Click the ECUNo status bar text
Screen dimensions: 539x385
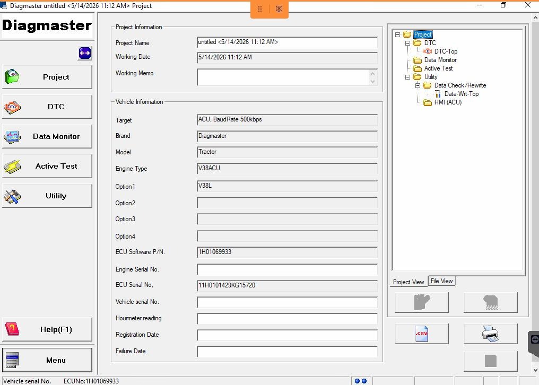[x=91, y=381]
